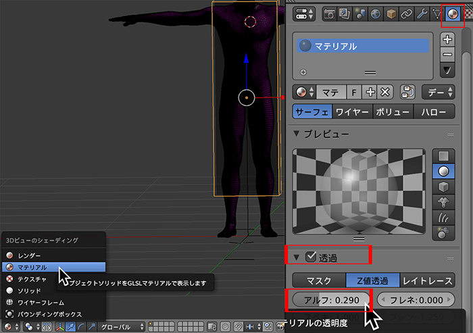The width and height of the screenshot is (473, 333).
Task: Unlink material with the X icon
Action: (385, 93)
